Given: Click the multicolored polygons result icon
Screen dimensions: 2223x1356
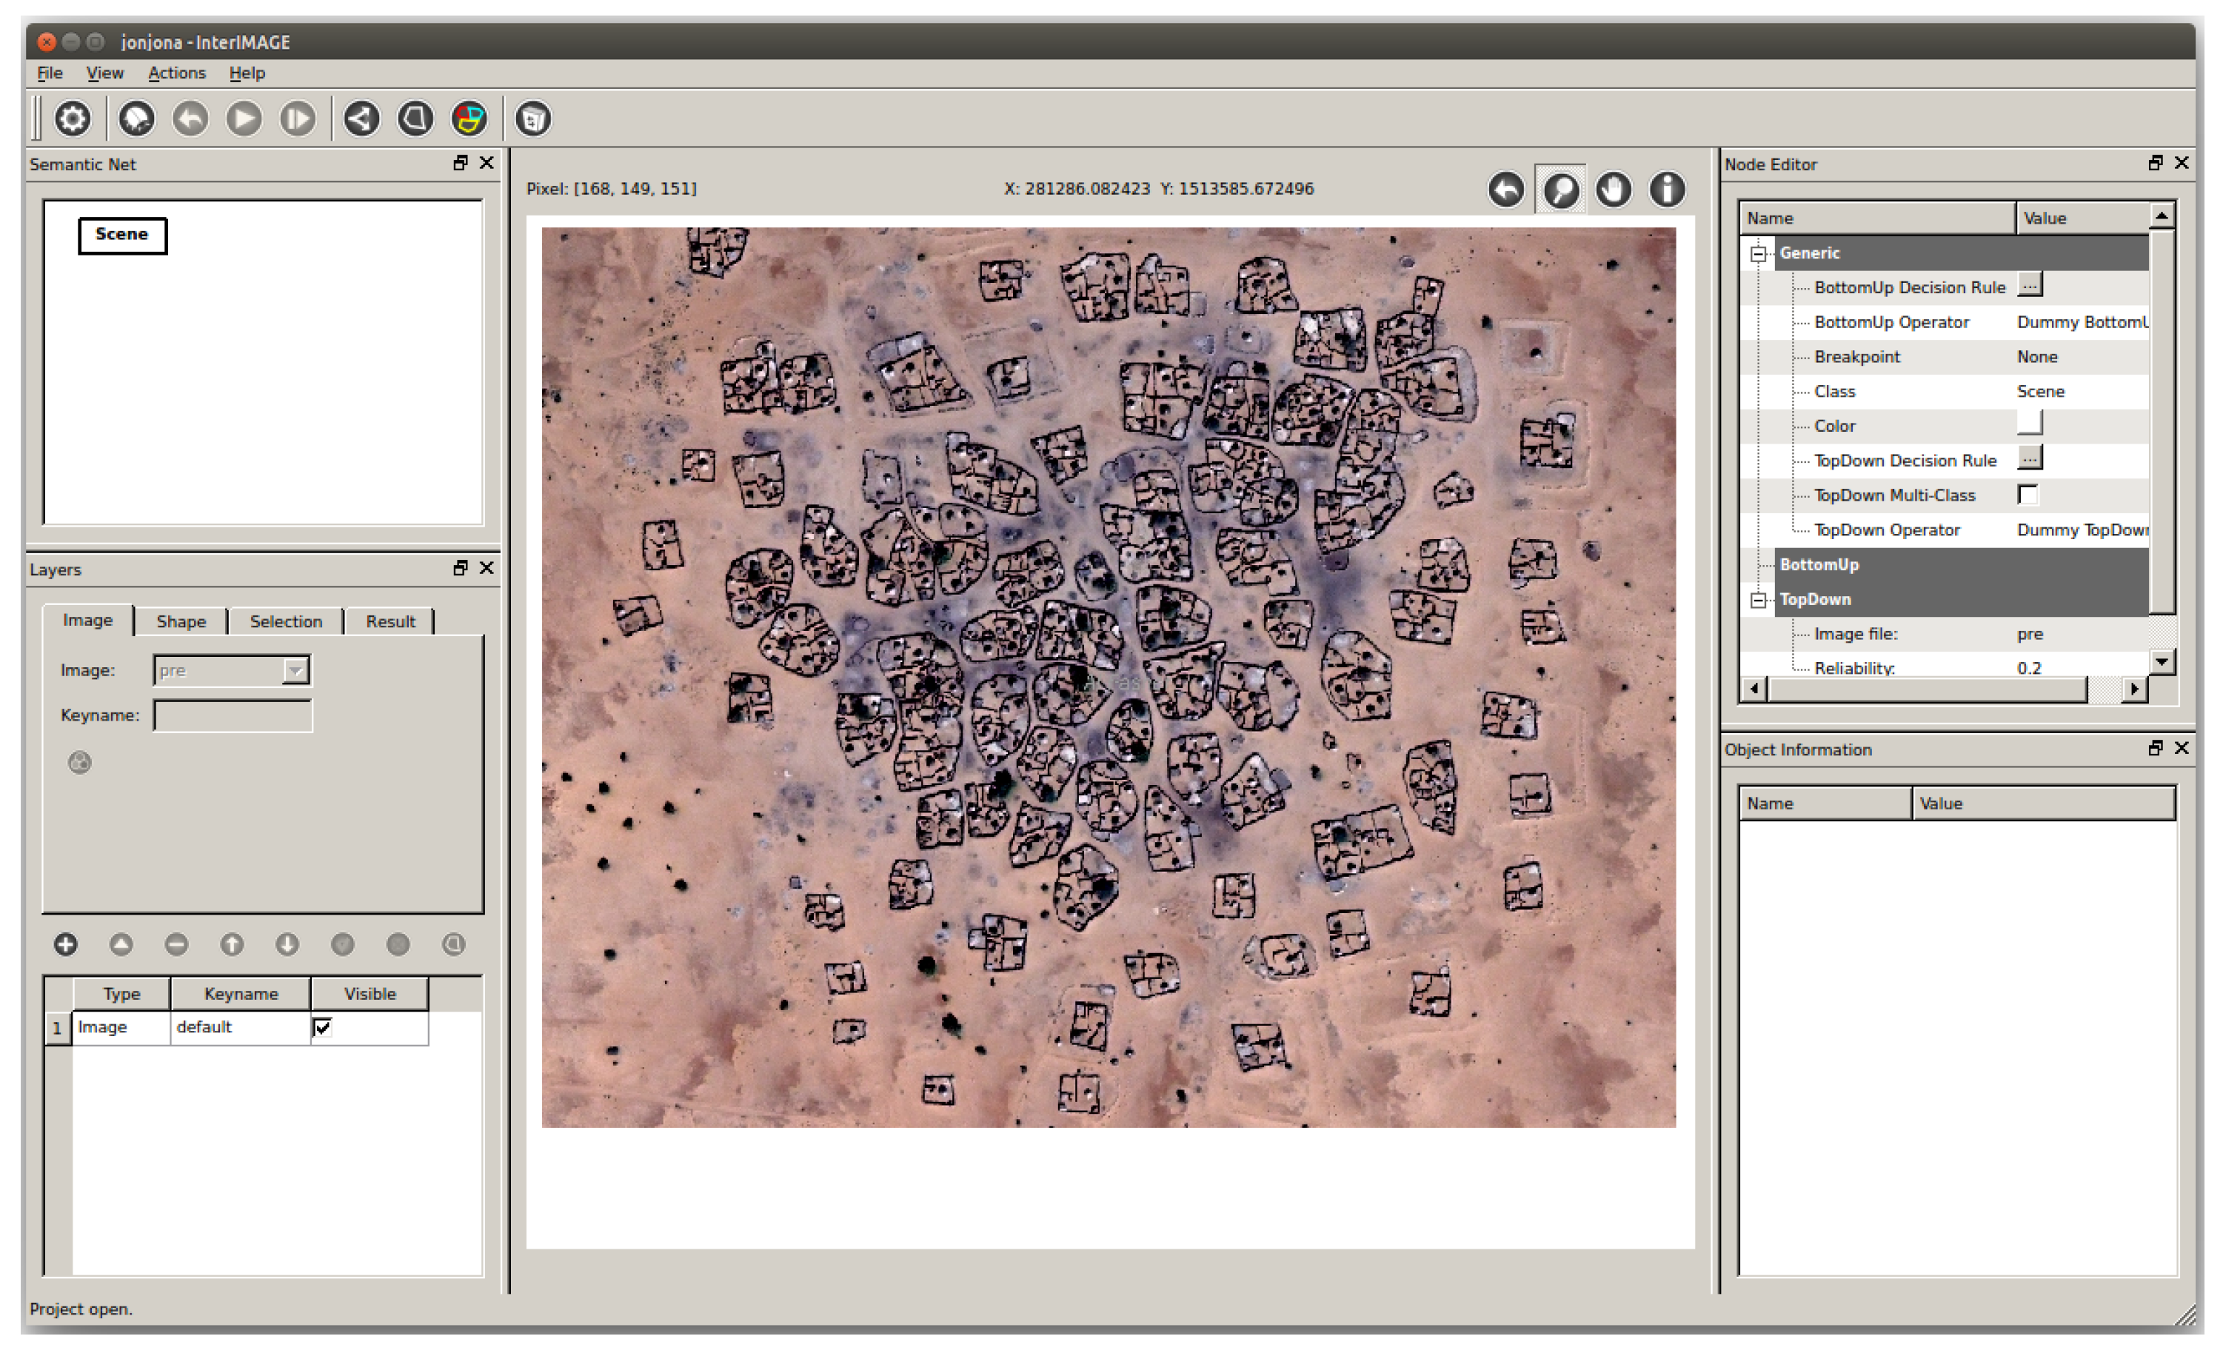Looking at the screenshot, I should pos(469,118).
